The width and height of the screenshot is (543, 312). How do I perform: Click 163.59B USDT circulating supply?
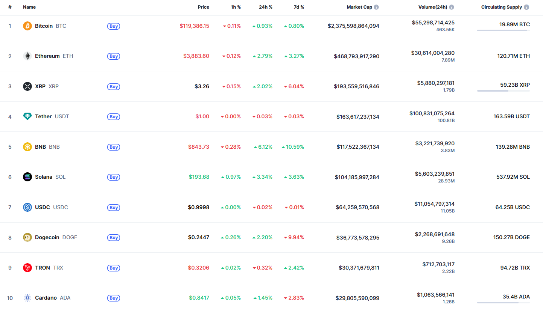pyautogui.click(x=511, y=116)
